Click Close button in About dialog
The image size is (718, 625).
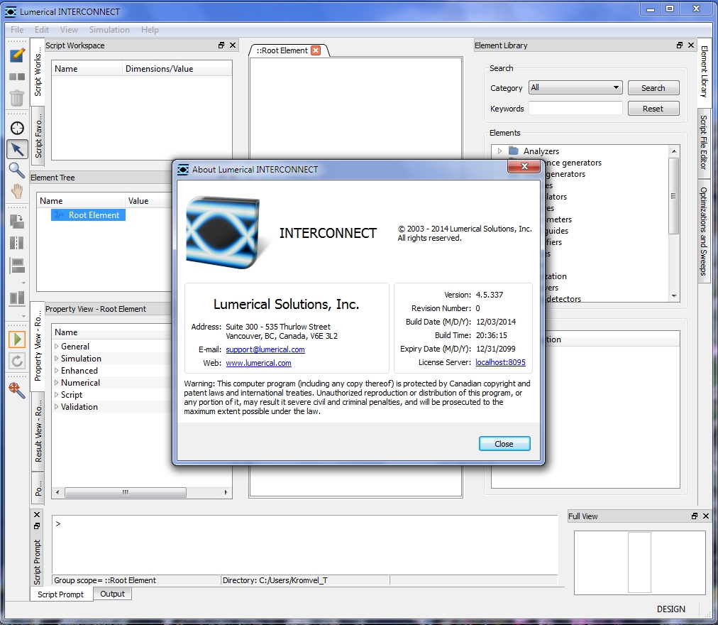[x=504, y=443]
